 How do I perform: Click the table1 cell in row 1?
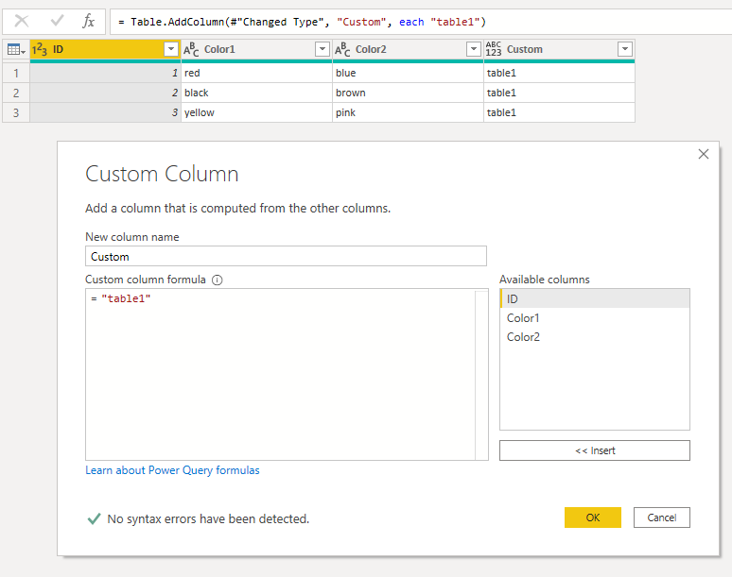[559, 73]
